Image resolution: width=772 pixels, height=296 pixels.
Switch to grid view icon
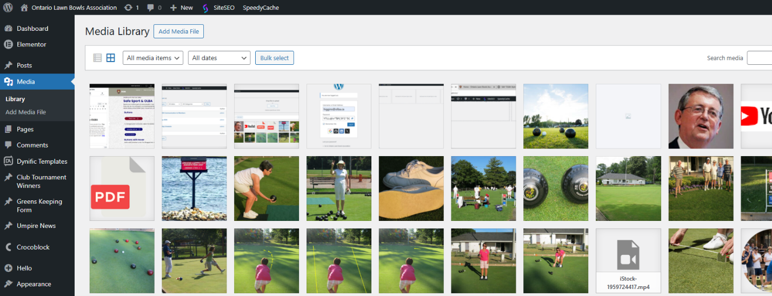click(110, 58)
